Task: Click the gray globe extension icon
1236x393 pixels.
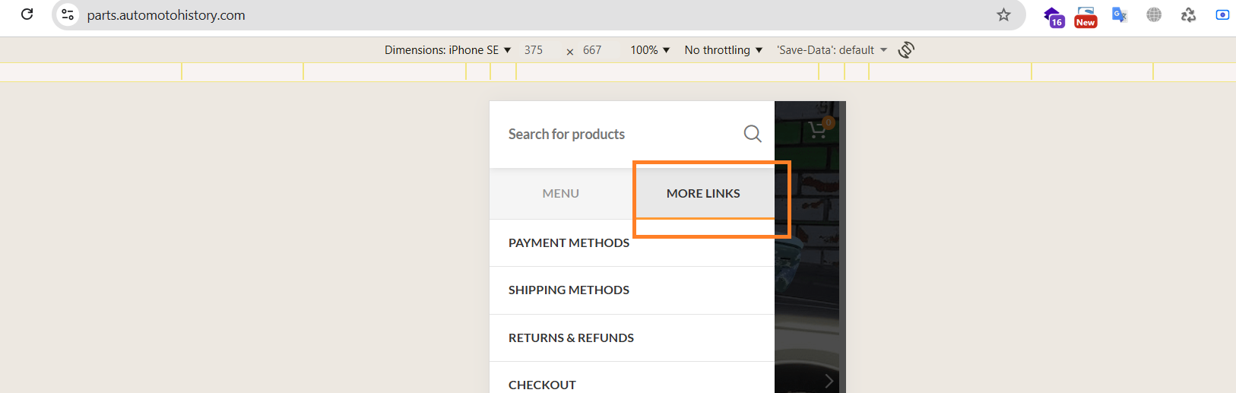Action: tap(1154, 14)
